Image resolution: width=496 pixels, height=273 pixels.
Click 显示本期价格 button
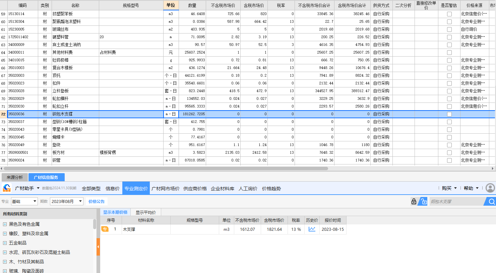pos(115,212)
